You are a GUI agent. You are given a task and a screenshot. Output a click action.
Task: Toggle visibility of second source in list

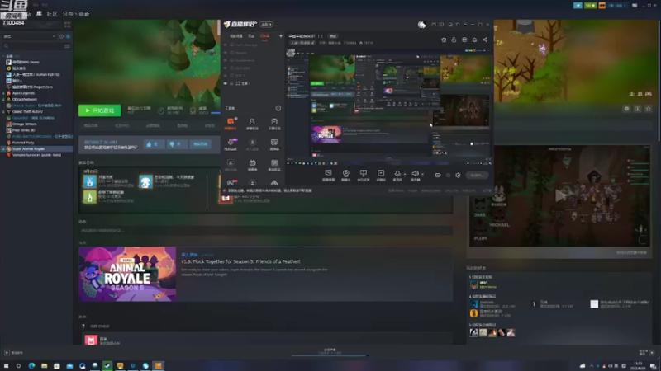(226, 53)
